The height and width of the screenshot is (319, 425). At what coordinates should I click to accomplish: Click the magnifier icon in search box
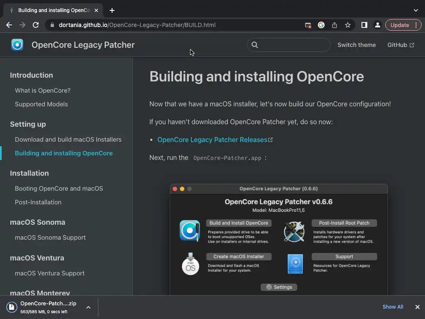coord(254,45)
